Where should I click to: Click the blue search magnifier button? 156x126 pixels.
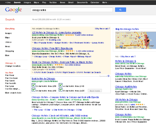121,10
